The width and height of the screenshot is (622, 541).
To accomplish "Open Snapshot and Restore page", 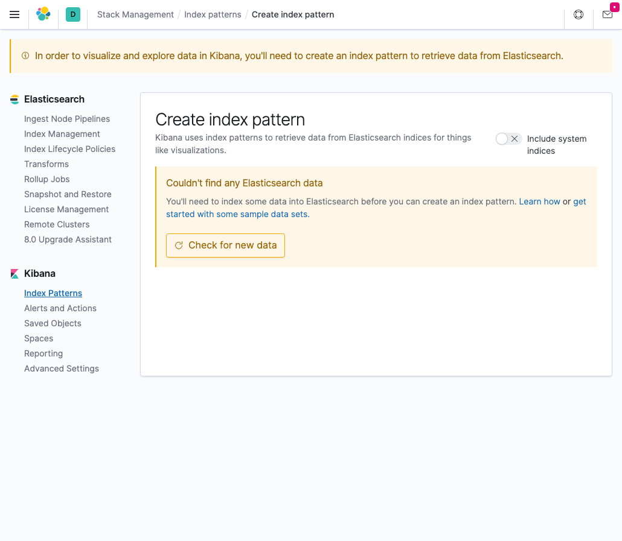I will click(x=68, y=194).
